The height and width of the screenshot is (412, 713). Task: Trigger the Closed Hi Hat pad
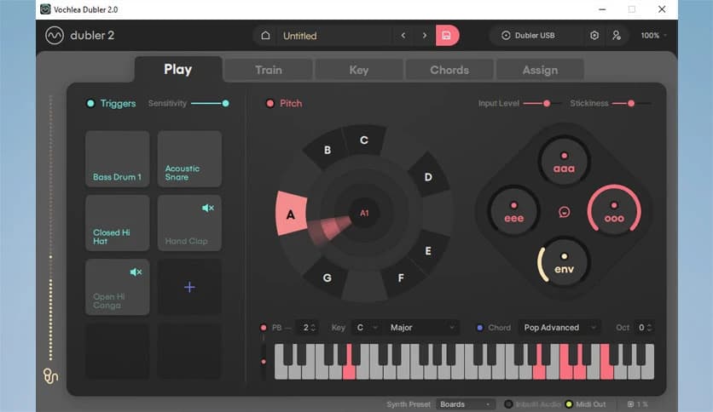(x=118, y=223)
